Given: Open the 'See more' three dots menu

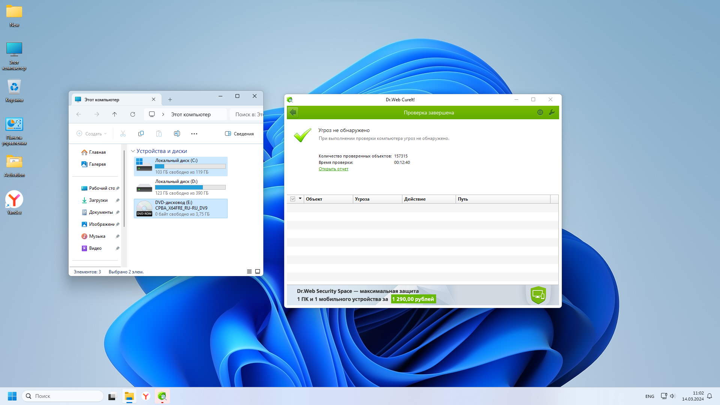Looking at the screenshot, I should point(194,134).
